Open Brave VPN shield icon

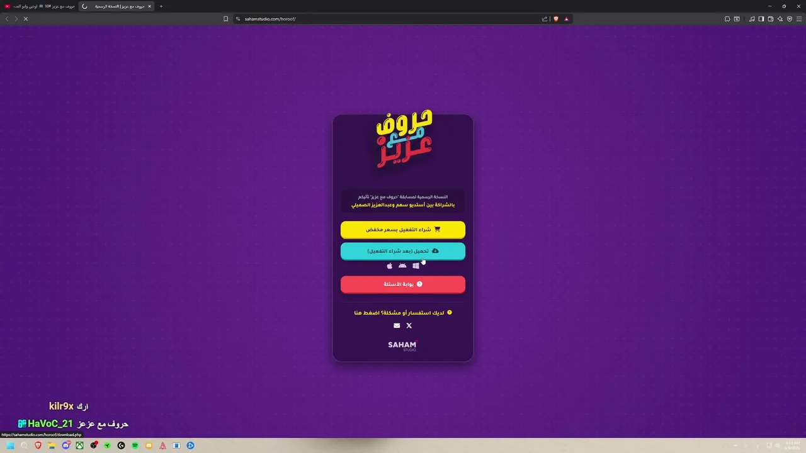(790, 19)
